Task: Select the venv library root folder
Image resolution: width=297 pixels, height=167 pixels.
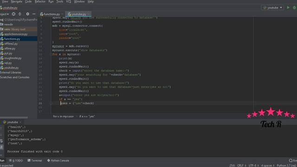Action: click(14, 29)
